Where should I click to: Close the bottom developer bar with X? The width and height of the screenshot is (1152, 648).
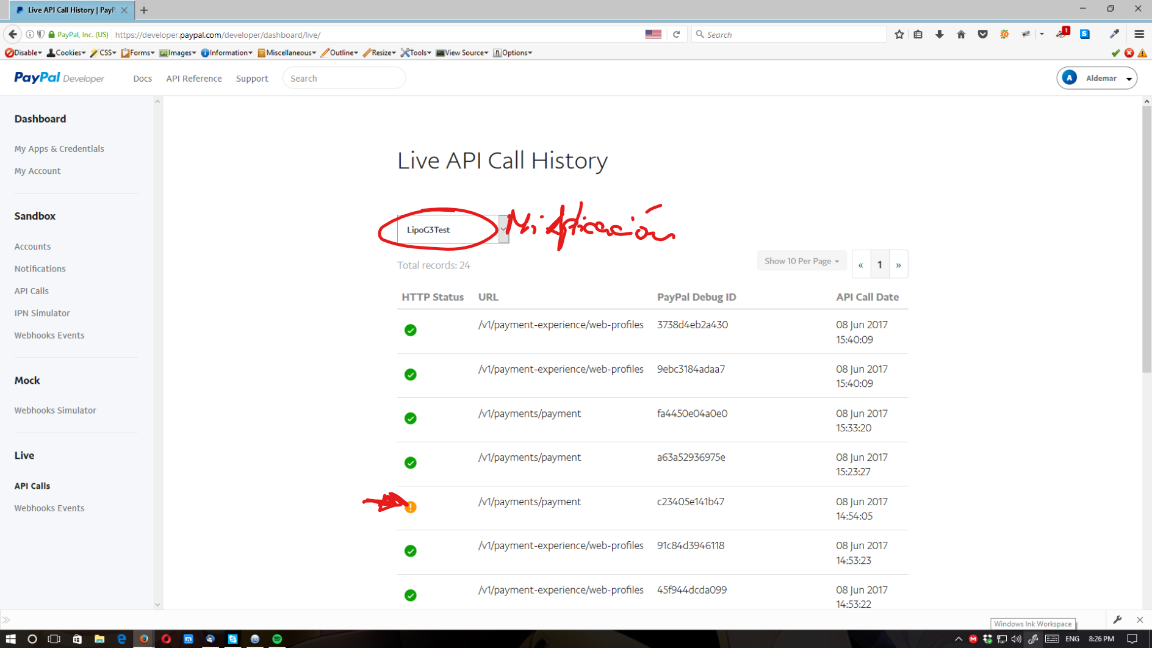point(1140,620)
